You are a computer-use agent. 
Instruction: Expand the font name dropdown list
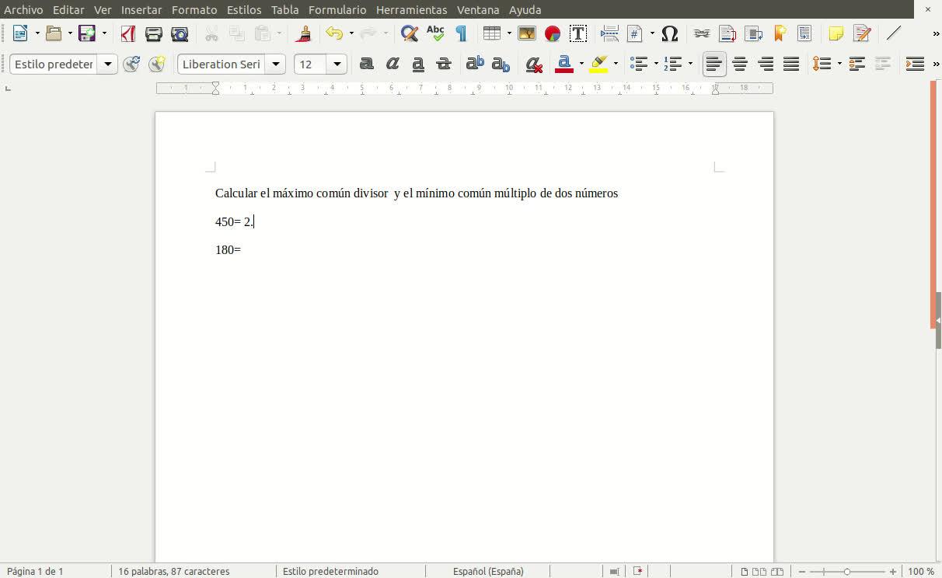pyautogui.click(x=275, y=64)
